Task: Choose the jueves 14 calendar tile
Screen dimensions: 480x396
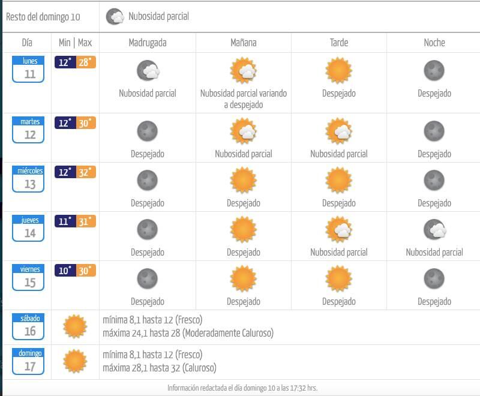Action: pyautogui.click(x=28, y=229)
